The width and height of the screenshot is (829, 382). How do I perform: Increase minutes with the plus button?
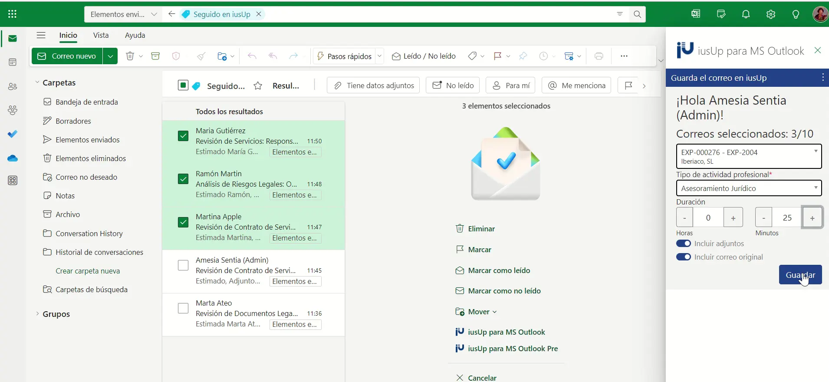(x=812, y=217)
